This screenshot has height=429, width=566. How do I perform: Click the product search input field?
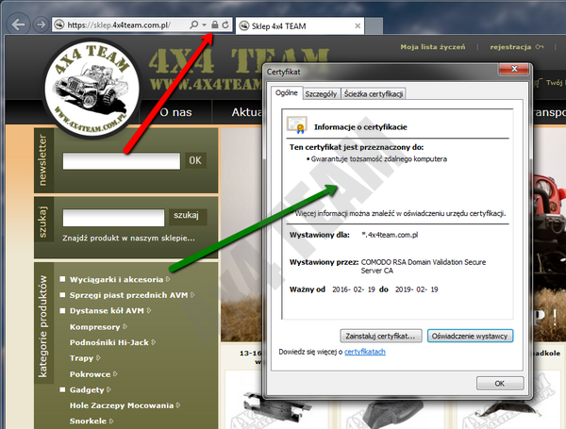coord(113,218)
